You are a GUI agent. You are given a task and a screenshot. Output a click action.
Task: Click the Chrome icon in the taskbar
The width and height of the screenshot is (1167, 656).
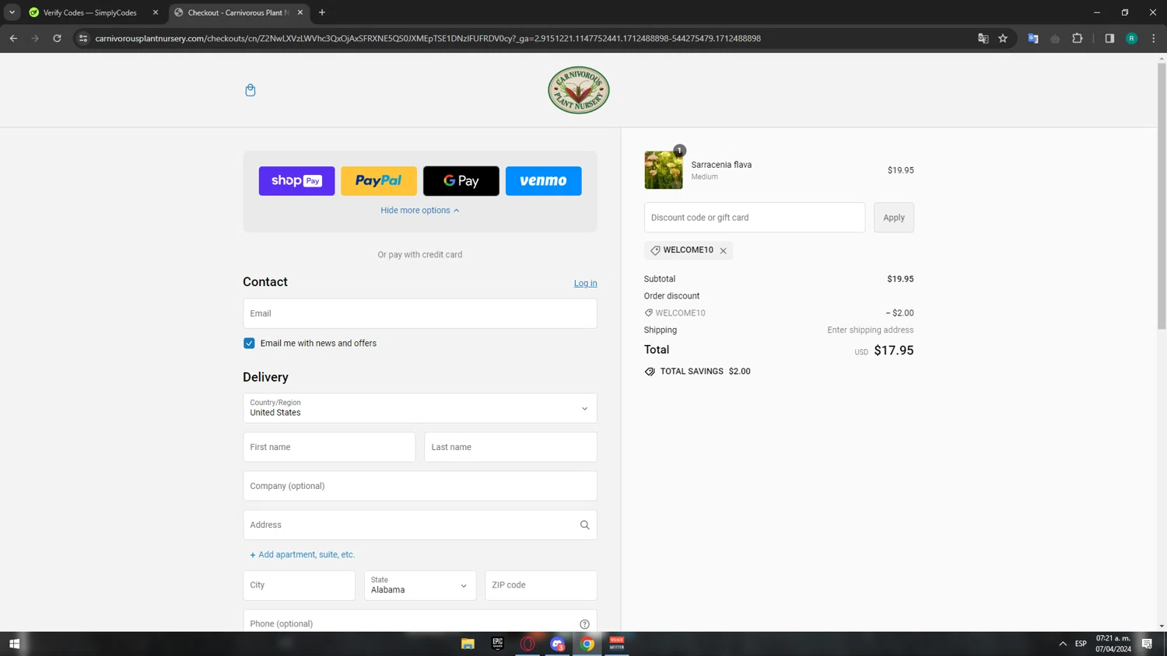(587, 644)
